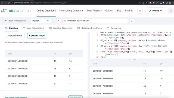Reload the page in browser
Image resolution: width=174 pixels, height=98 pixels.
coord(9,3)
